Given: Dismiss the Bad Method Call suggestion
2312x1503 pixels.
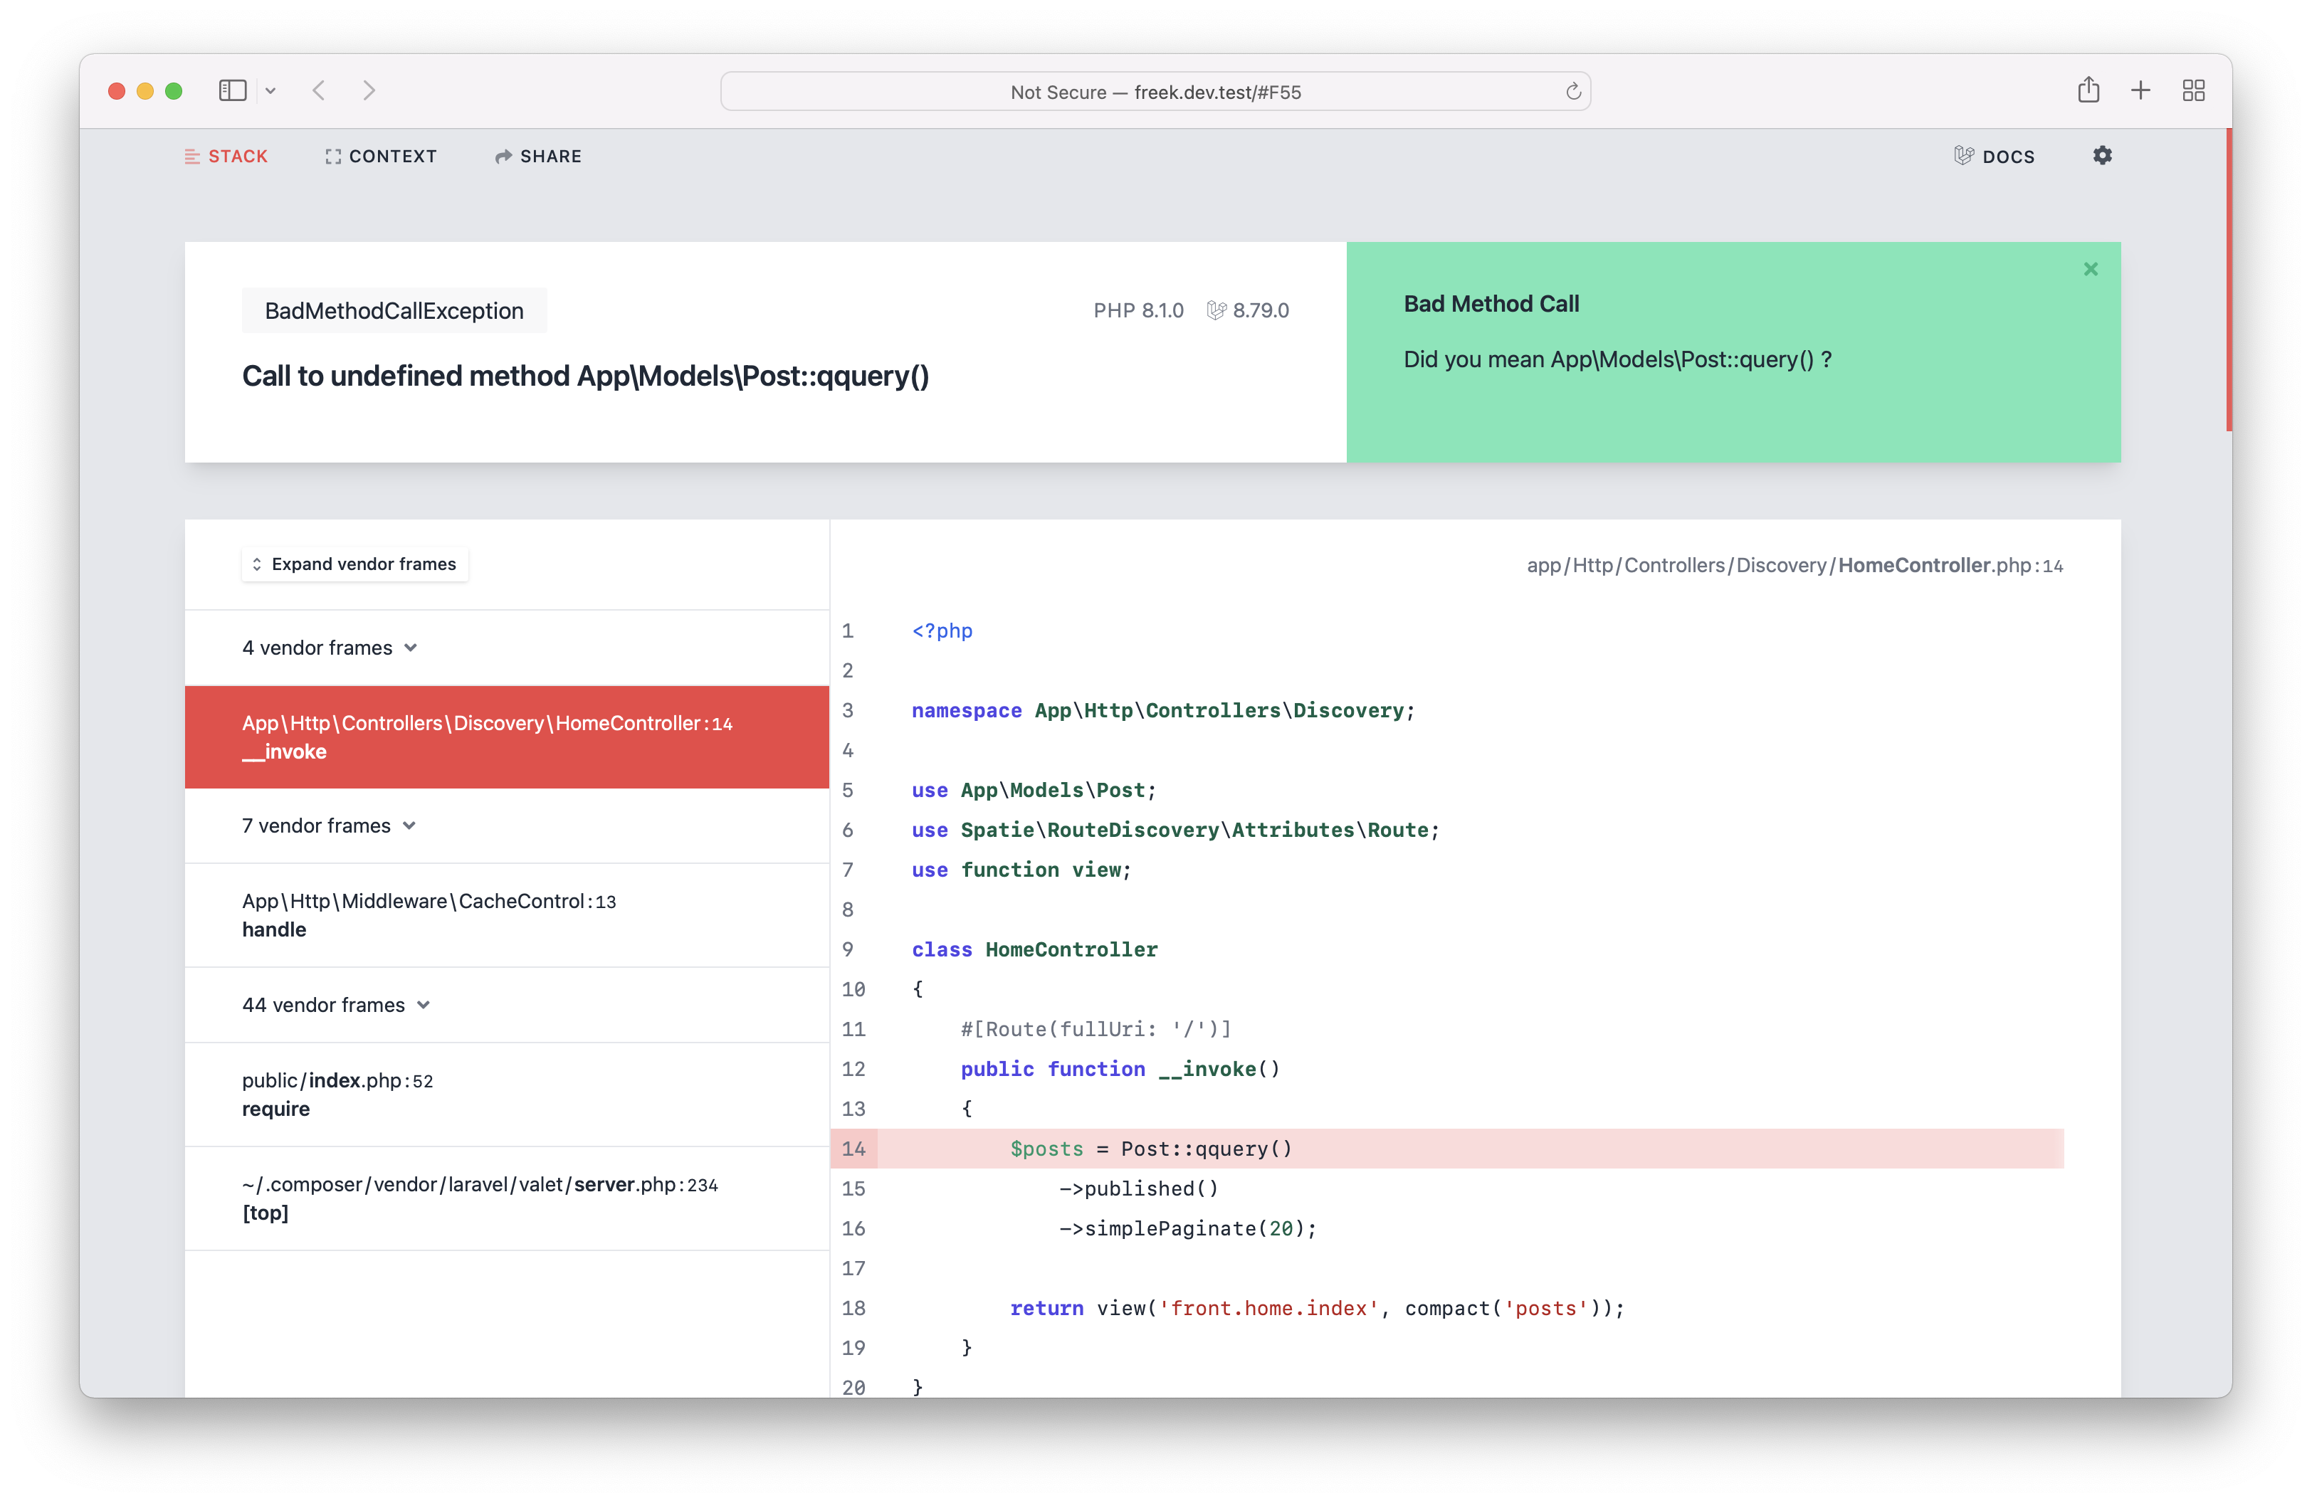Looking at the screenshot, I should tap(2090, 268).
